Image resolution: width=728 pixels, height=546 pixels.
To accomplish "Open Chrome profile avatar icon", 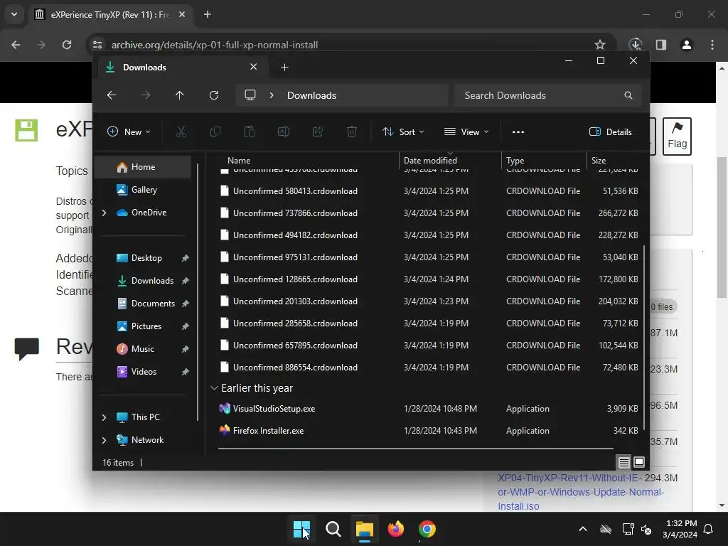I will (x=686, y=45).
